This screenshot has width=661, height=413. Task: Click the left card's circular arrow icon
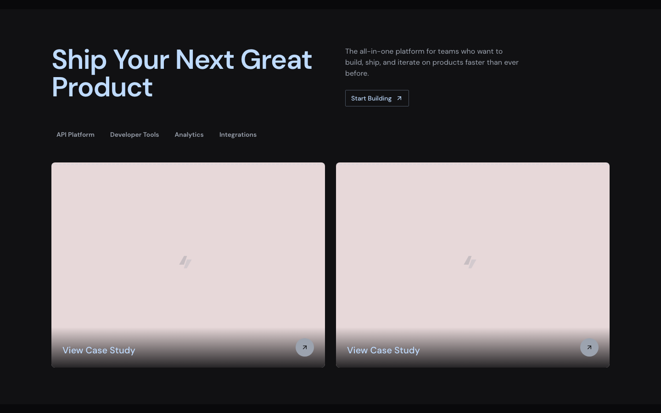pos(305,347)
